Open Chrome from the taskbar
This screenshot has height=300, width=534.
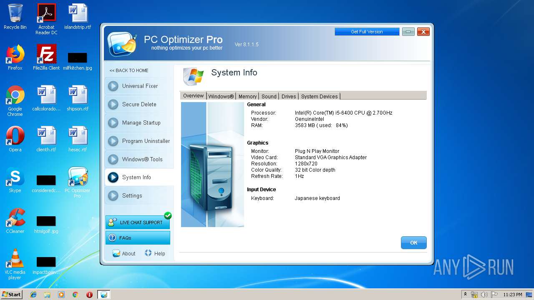[75, 295]
